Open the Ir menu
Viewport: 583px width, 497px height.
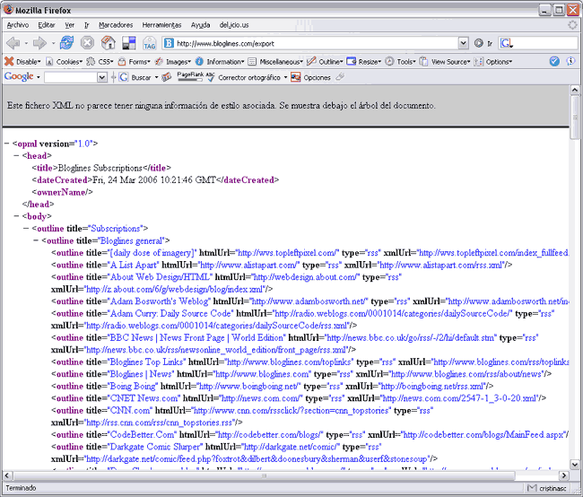87,25
